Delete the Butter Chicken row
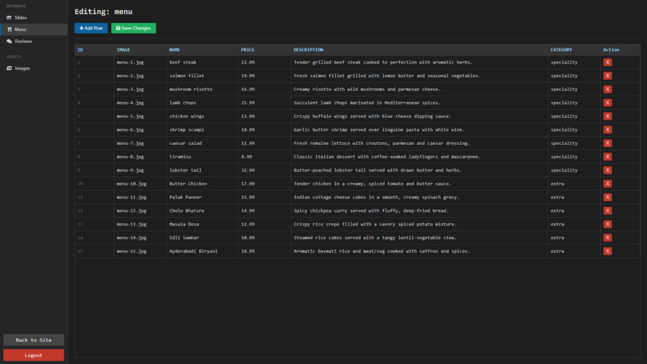 point(607,184)
